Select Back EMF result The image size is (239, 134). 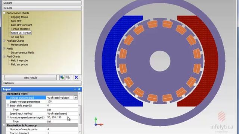click(x=16, y=21)
